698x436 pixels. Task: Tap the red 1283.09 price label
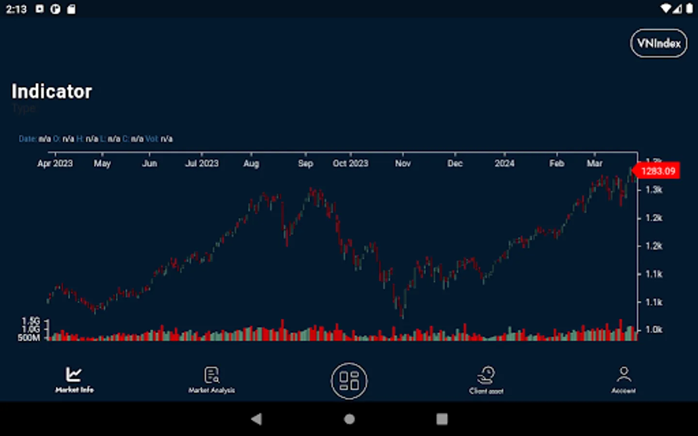pyautogui.click(x=657, y=171)
